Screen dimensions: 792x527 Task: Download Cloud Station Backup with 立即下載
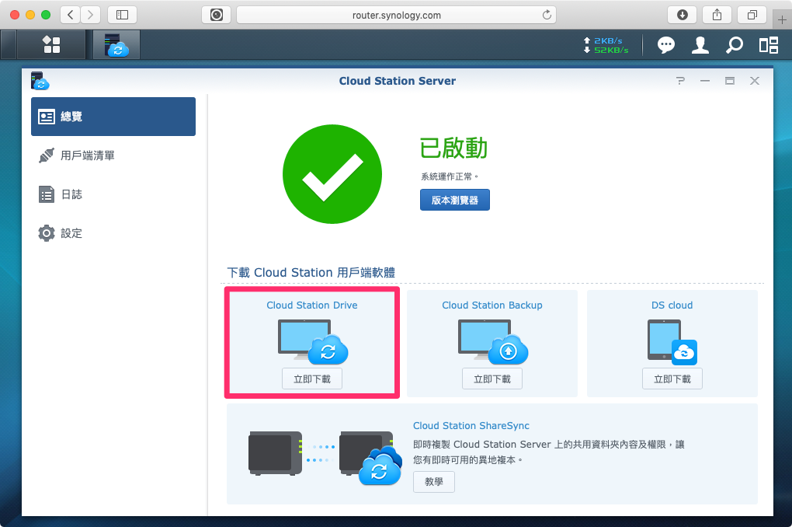pyautogui.click(x=492, y=379)
